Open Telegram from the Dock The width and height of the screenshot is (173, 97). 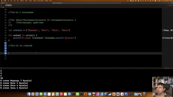pos(57,94)
